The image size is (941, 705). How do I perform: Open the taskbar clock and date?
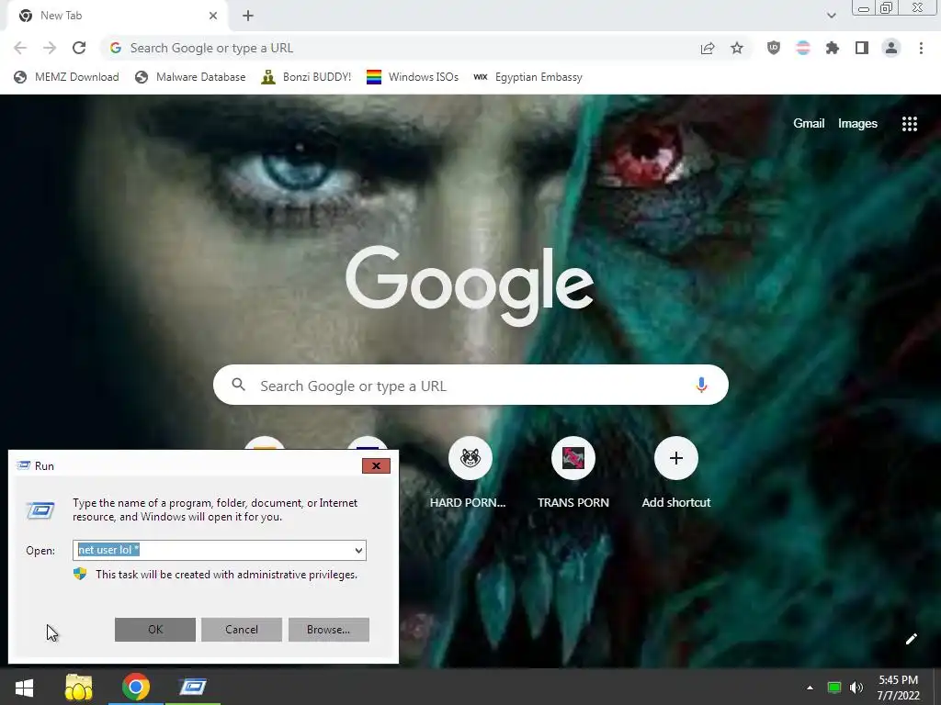pyautogui.click(x=898, y=688)
